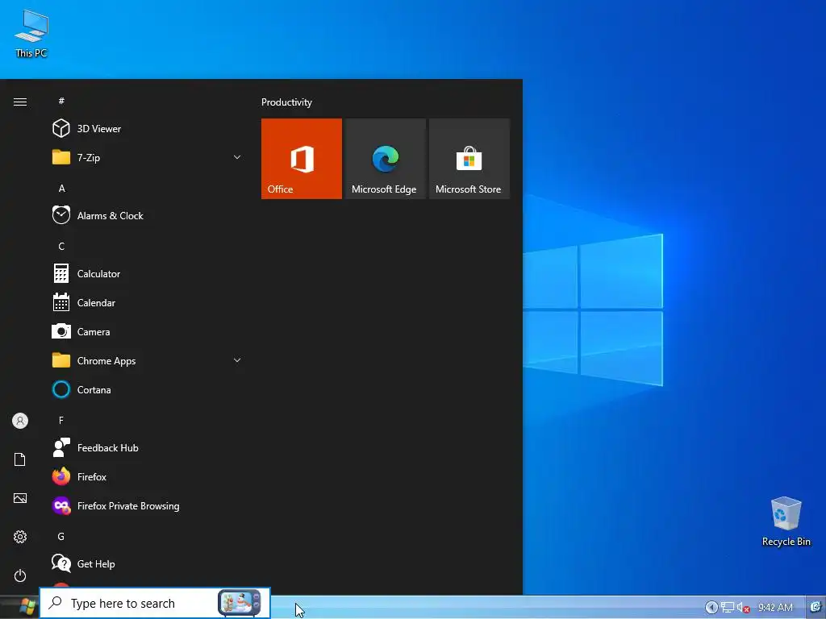Image resolution: width=826 pixels, height=619 pixels.
Task: Click the 'A' letter heading in app list
Action: pyautogui.click(x=61, y=189)
